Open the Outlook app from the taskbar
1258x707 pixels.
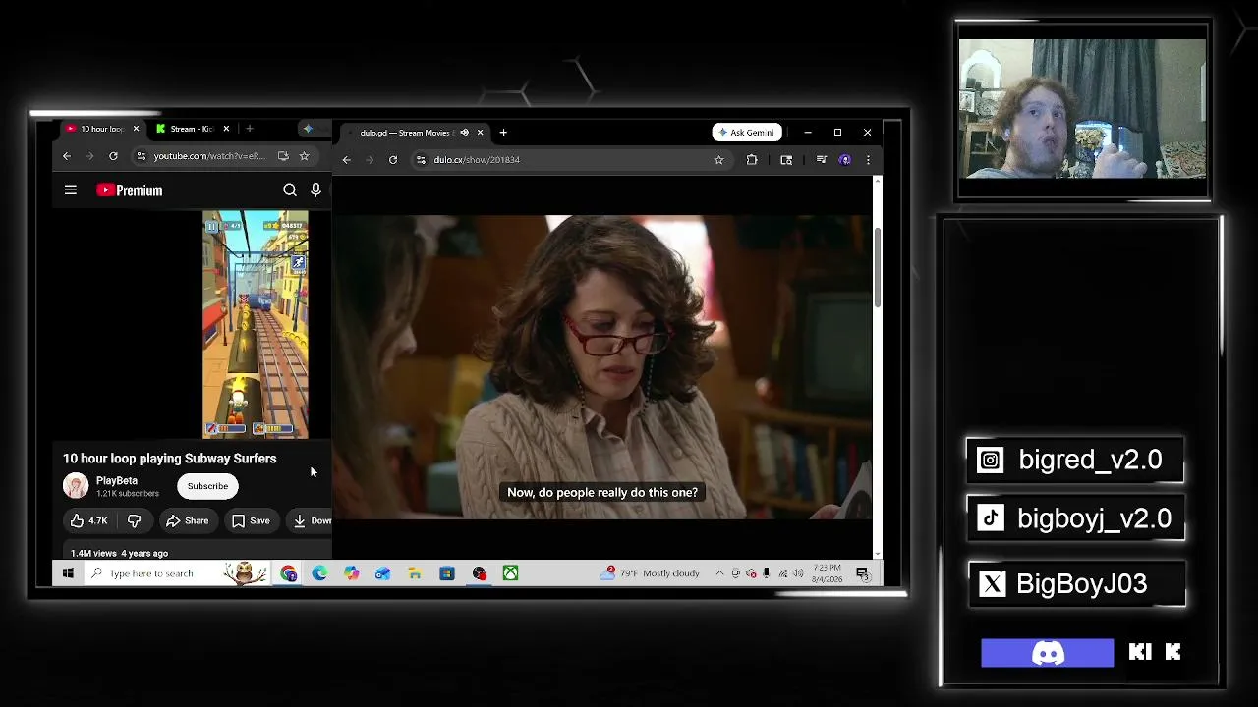click(x=382, y=573)
